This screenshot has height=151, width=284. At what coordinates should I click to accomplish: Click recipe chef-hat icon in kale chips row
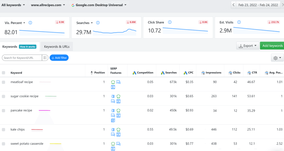[118, 130]
